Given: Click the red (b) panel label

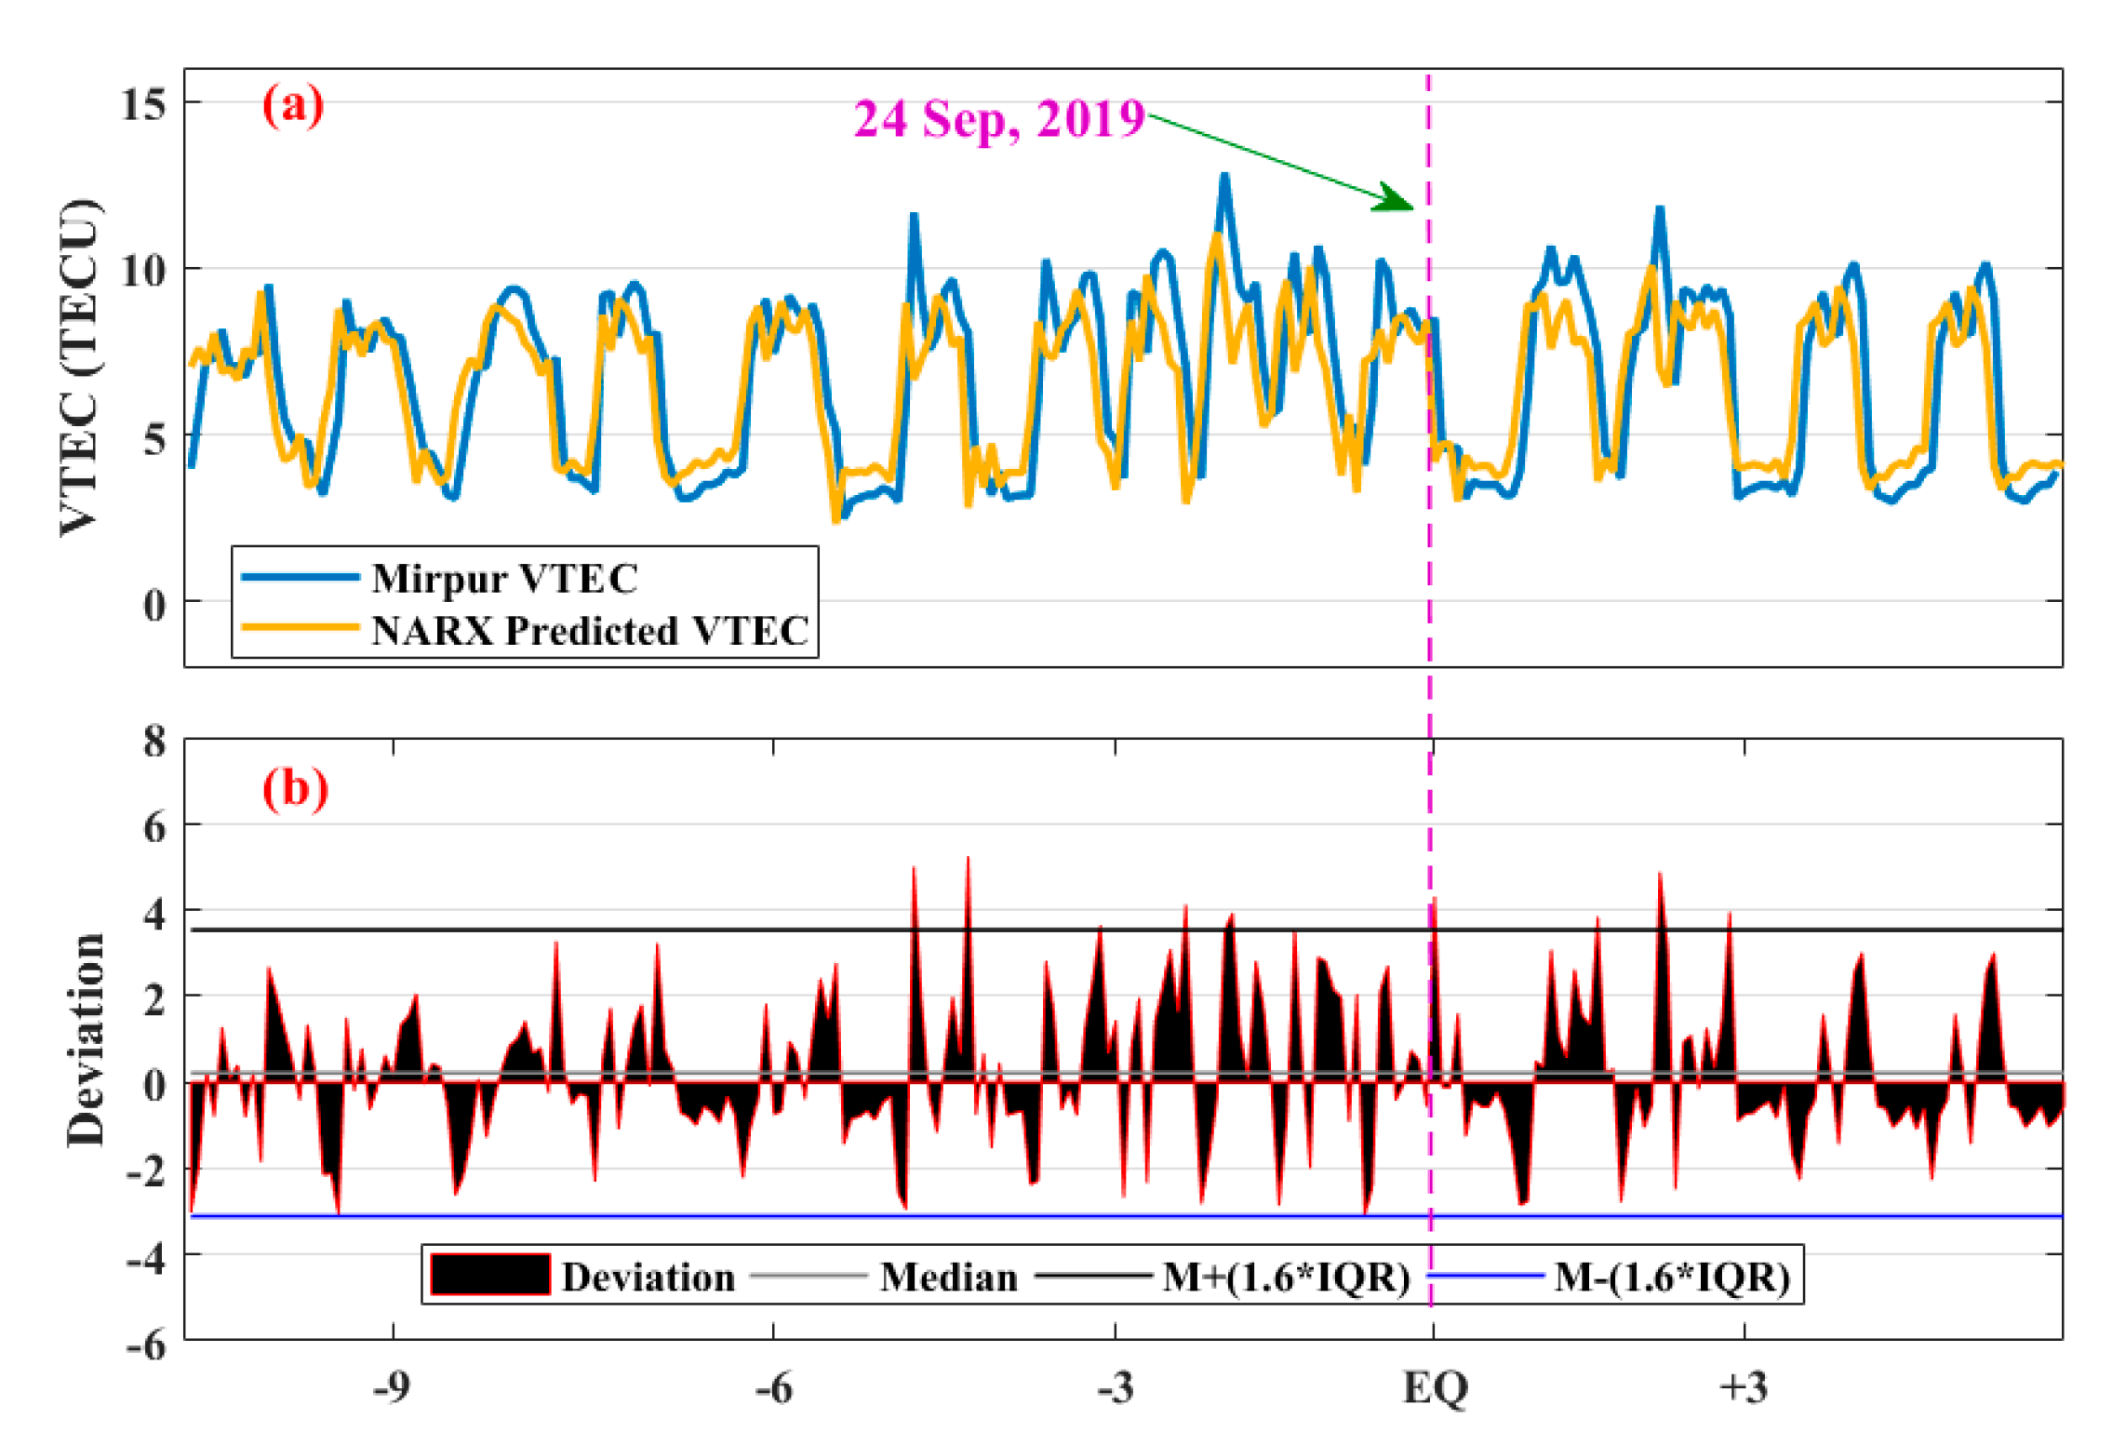Looking at the screenshot, I should (295, 789).
